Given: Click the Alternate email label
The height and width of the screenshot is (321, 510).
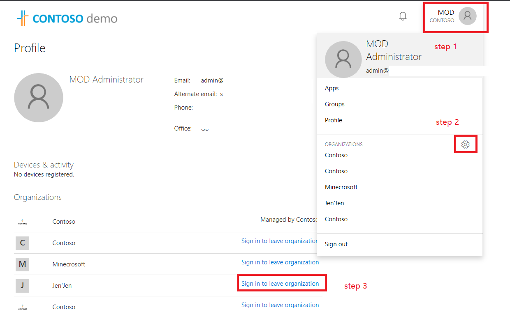Looking at the screenshot, I should pos(195,94).
